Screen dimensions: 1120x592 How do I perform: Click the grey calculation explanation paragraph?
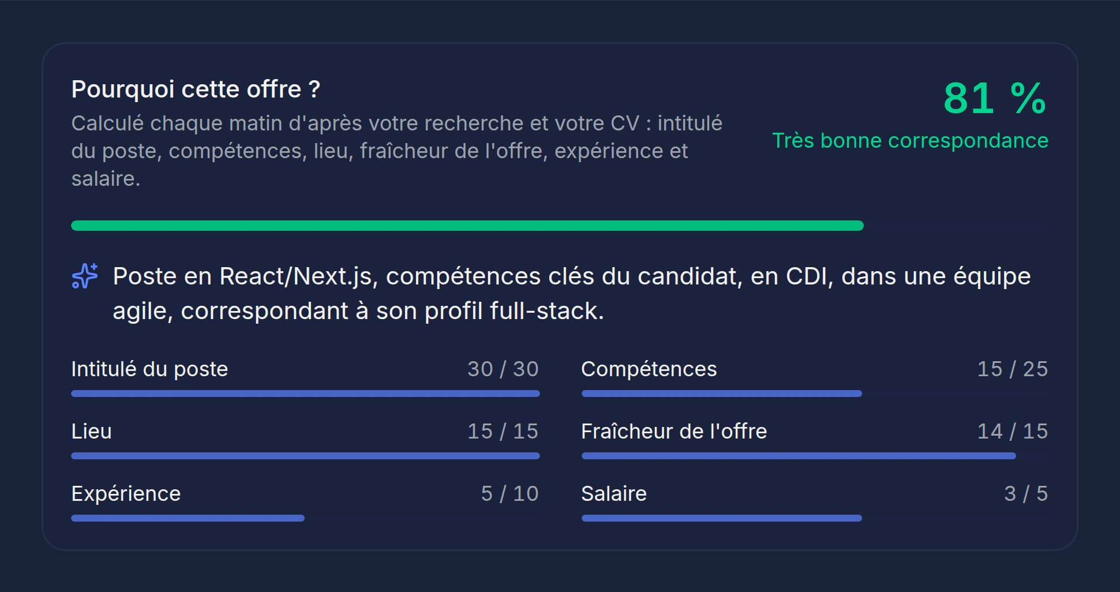(x=396, y=151)
